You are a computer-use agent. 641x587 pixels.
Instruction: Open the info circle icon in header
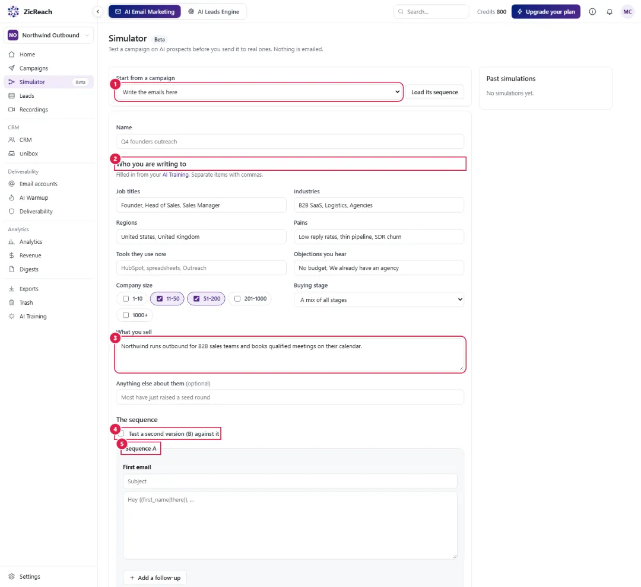click(x=592, y=11)
